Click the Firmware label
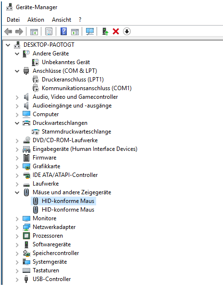The height and width of the screenshot is (295, 223). coord(44,158)
